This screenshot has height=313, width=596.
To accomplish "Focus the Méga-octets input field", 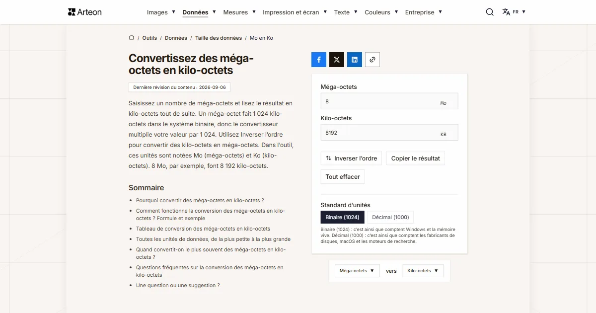I will pos(389,101).
